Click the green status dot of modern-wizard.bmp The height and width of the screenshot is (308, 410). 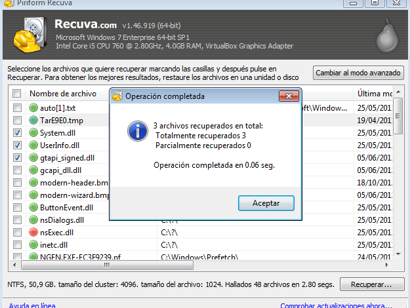pyautogui.click(x=33, y=195)
